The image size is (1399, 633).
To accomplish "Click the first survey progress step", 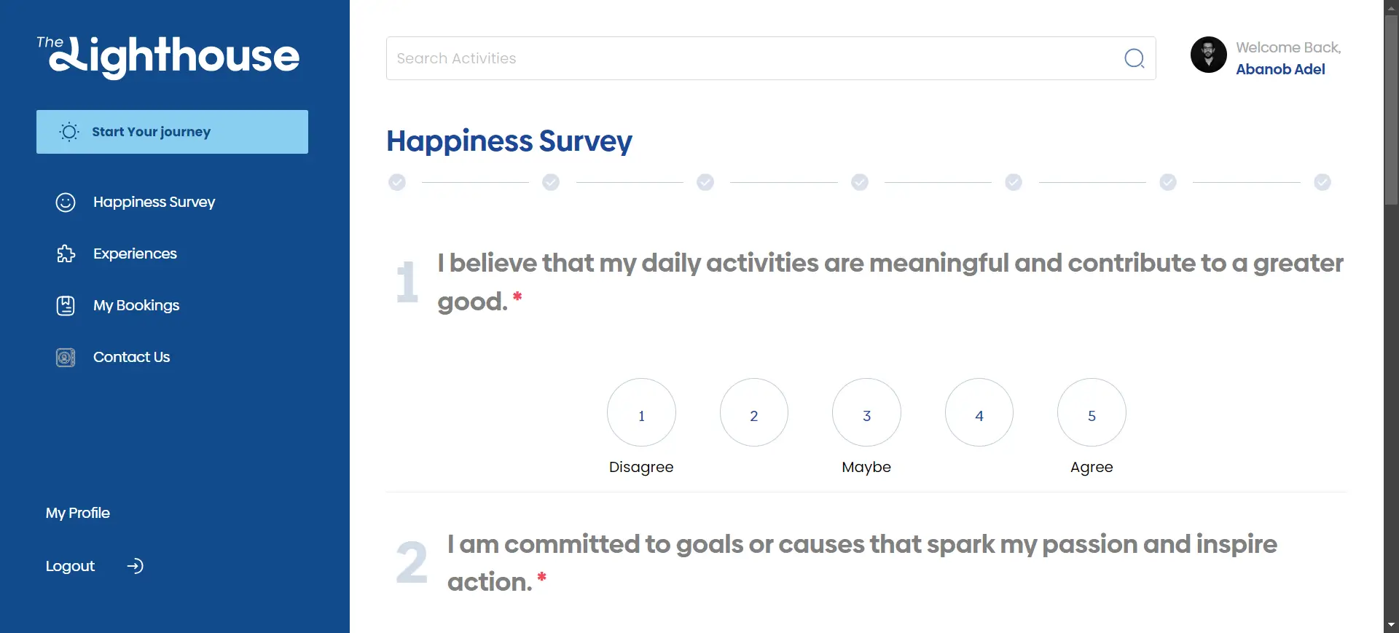I will coord(397,182).
